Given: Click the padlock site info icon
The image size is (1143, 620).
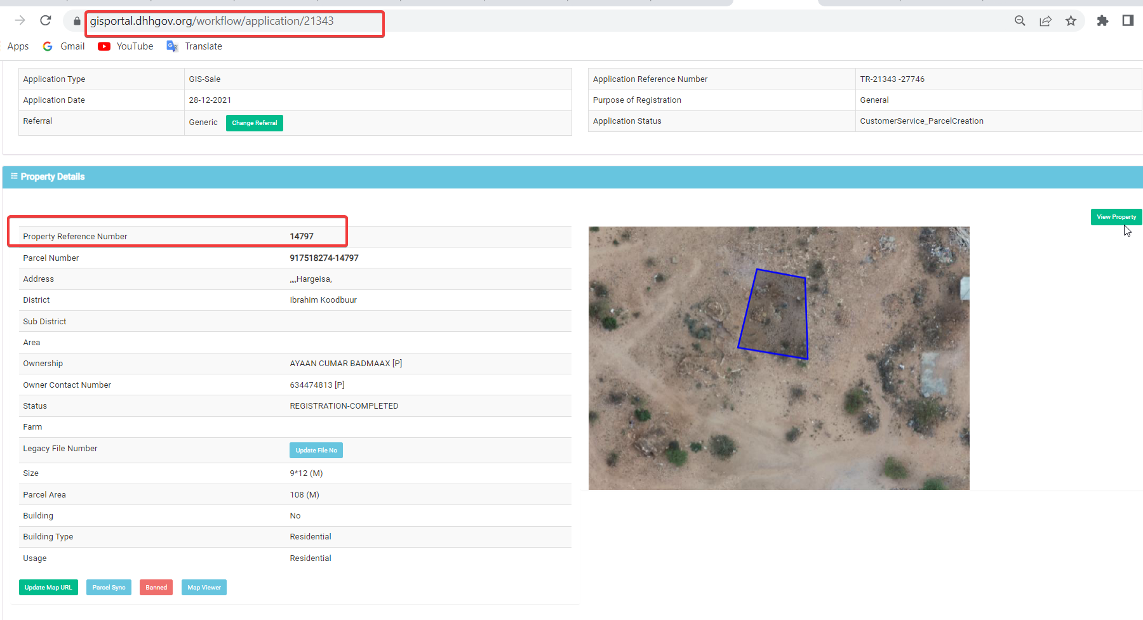Looking at the screenshot, I should (77, 21).
